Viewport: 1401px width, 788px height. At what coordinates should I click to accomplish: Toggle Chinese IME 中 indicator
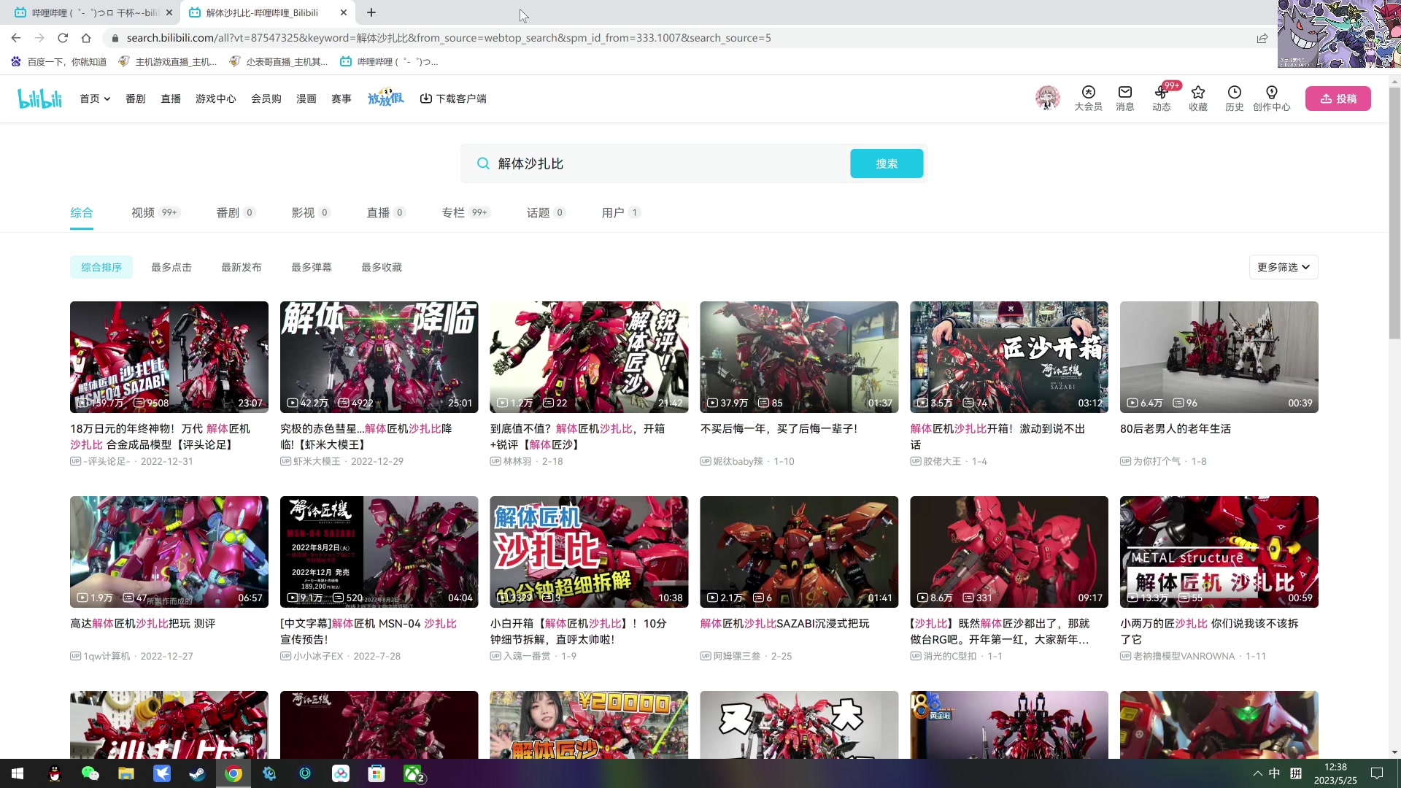coord(1274,773)
